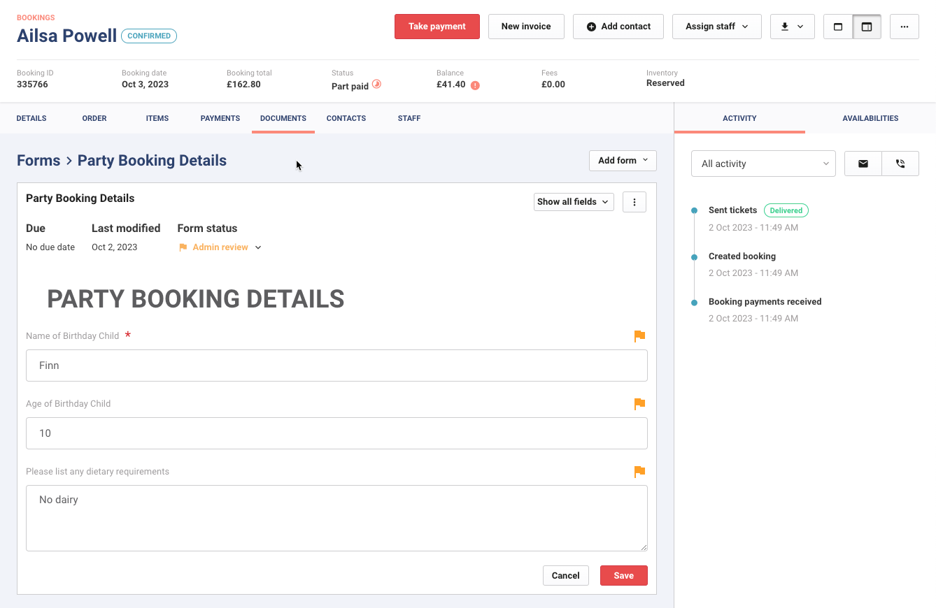Open the form's vertical ellipsis menu
This screenshot has height=608, width=936.
coord(634,202)
